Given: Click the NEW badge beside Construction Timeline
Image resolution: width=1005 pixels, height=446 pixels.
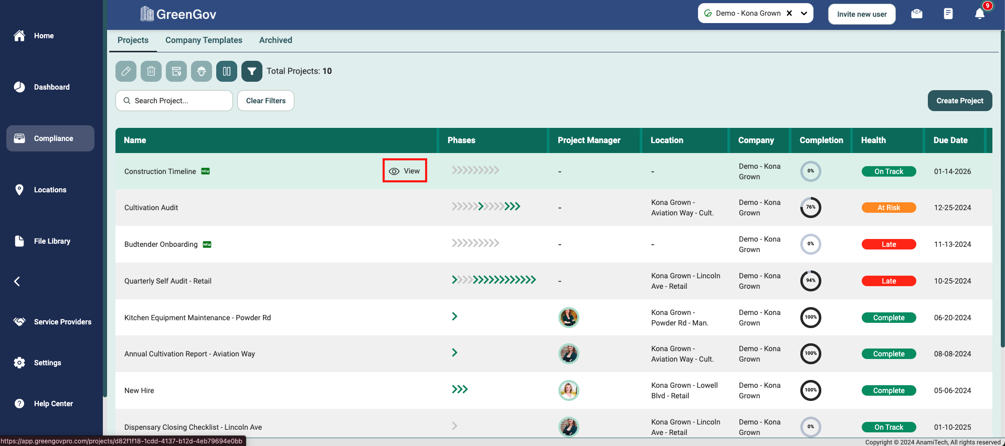Looking at the screenshot, I should click(206, 171).
